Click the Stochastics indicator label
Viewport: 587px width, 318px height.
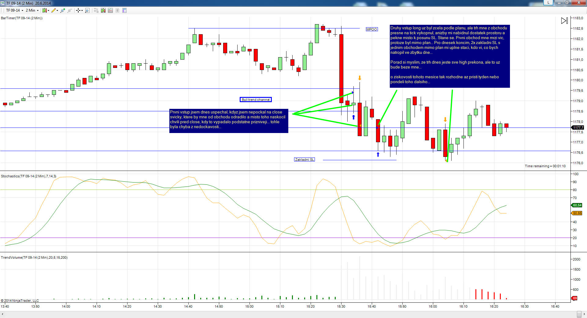pyautogui.click(x=28, y=176)
